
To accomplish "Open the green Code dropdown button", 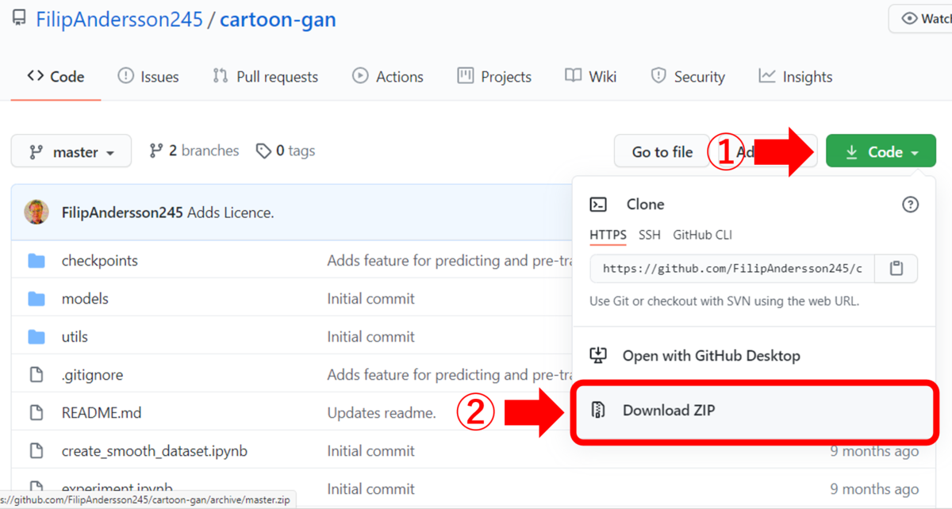I will pyautogui.click(x=881, y=151).
